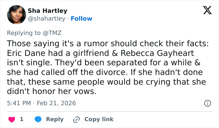Click the like count number 1

coord(21,119)
